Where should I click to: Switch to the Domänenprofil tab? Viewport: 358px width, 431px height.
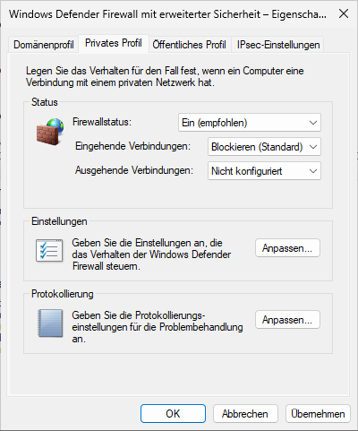pyautogui.click(x=44, y=45)
